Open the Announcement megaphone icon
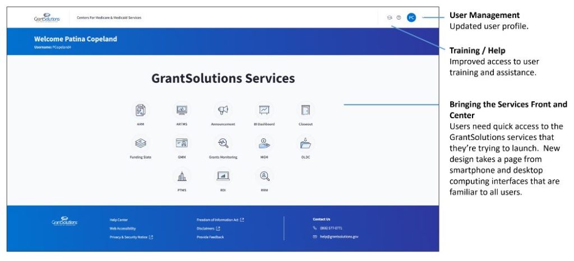 (x=223, y=110)
